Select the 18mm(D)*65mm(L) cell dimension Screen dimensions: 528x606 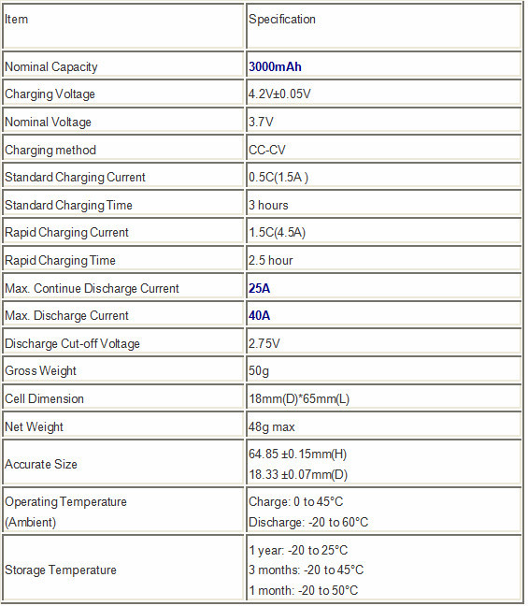point(299,398)
